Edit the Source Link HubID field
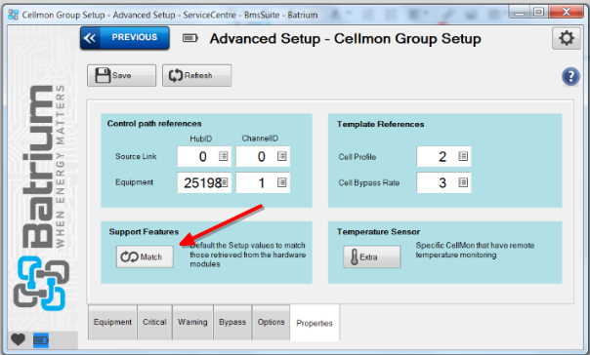Viewport: 590px width, 355px height. [204, 156]
